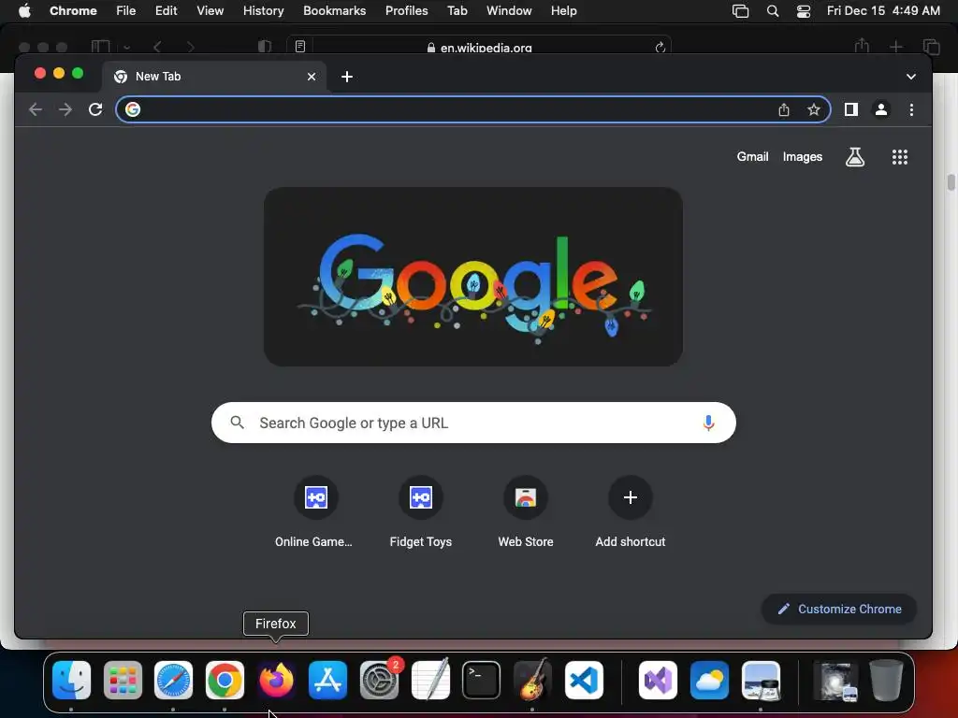Open the Weather app in the Dock
The image size is (958, 718).
point(709,680)
